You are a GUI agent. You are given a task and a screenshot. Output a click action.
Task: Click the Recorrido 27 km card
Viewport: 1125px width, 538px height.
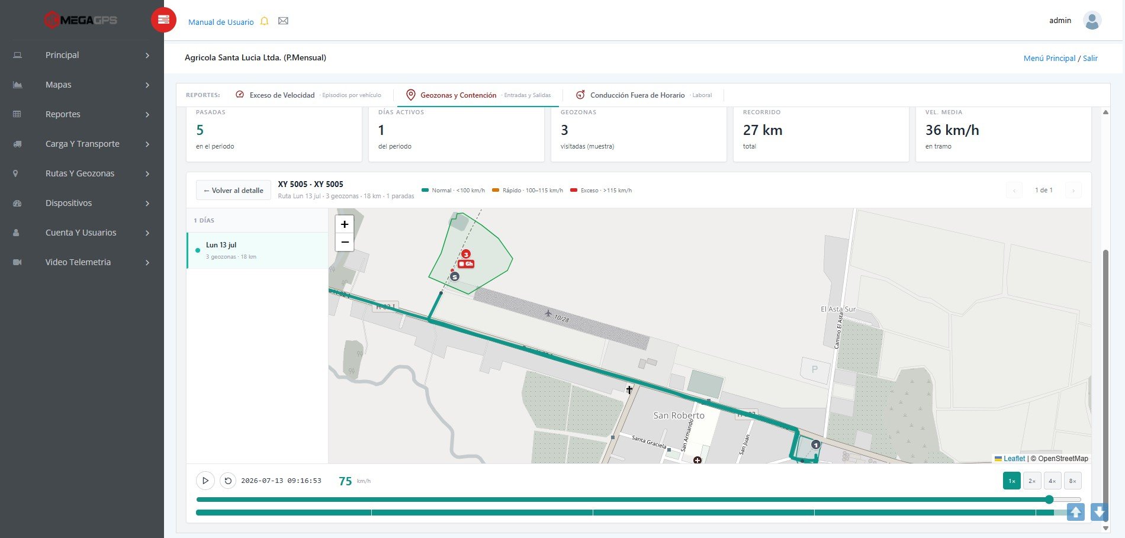tap(821, 134)
